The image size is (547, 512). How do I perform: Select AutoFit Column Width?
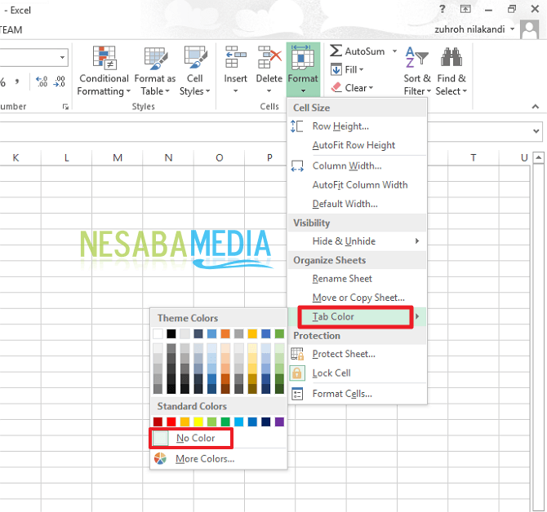pyautogui.click(x=358, y=185)
